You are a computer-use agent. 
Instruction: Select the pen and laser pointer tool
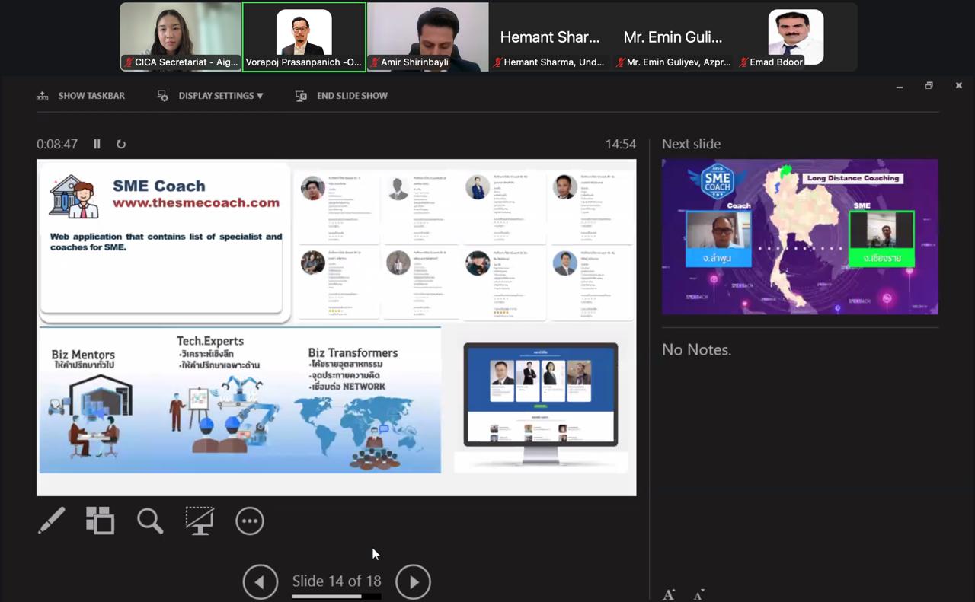tap(52, 521)
